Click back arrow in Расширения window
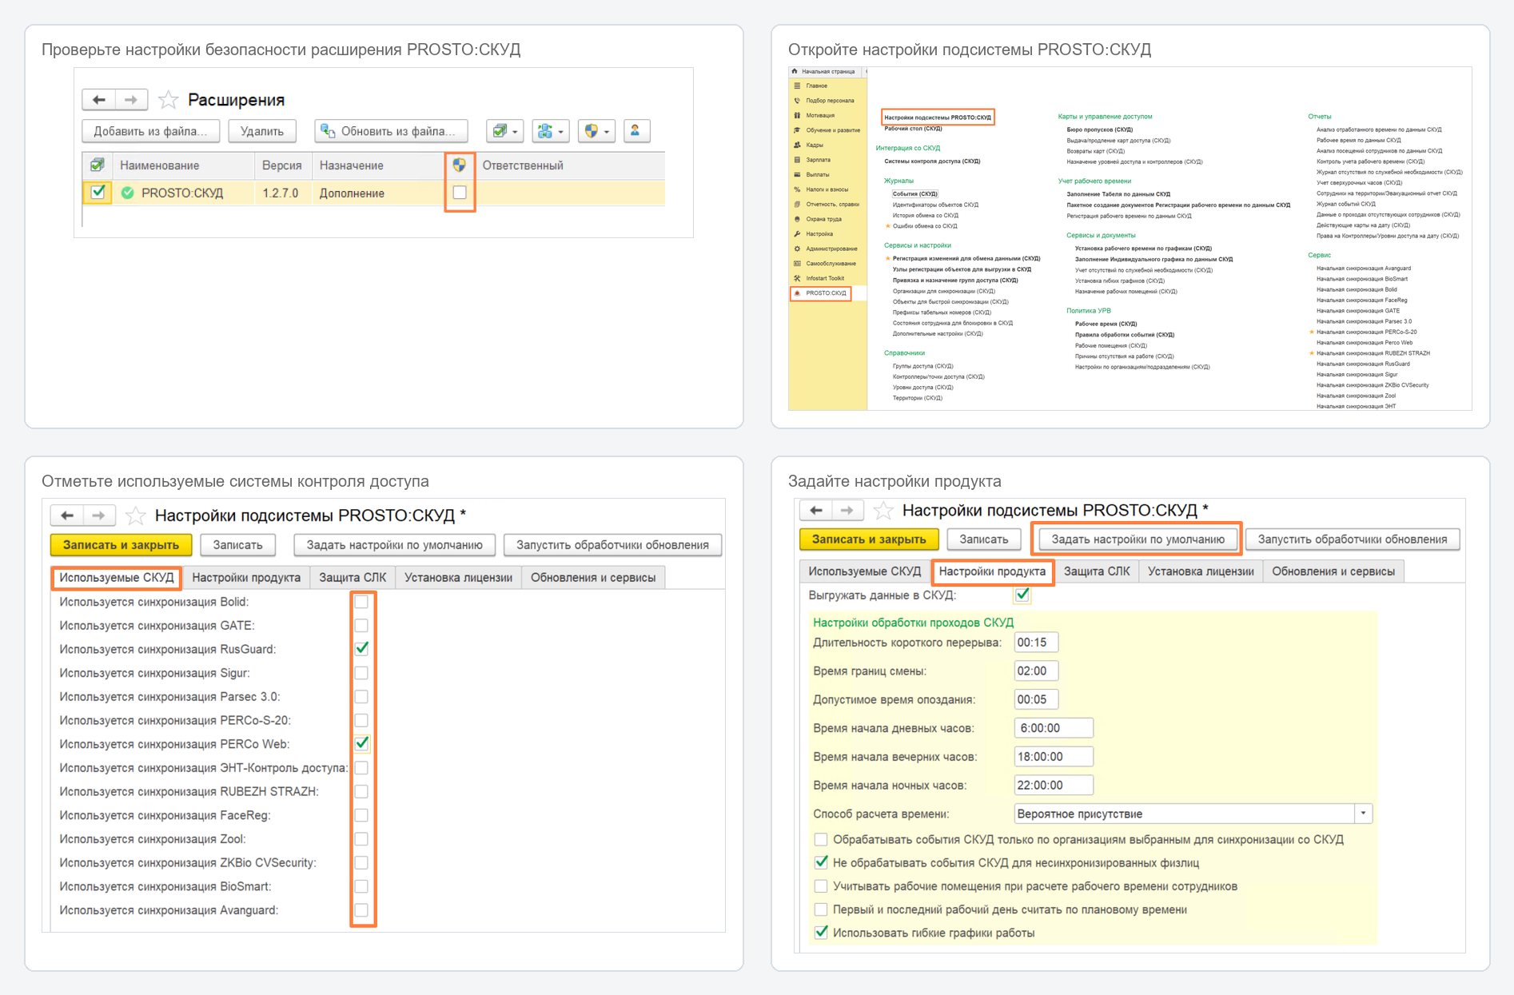The width and height of the screenshot is (1514, 995). click(x=99, y=100)
